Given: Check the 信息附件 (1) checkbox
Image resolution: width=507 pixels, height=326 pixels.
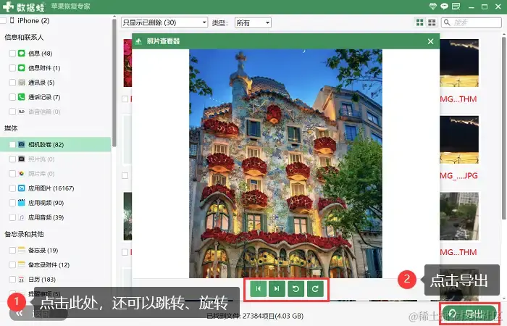Looking at the screenshot, I should click(12, 68).
